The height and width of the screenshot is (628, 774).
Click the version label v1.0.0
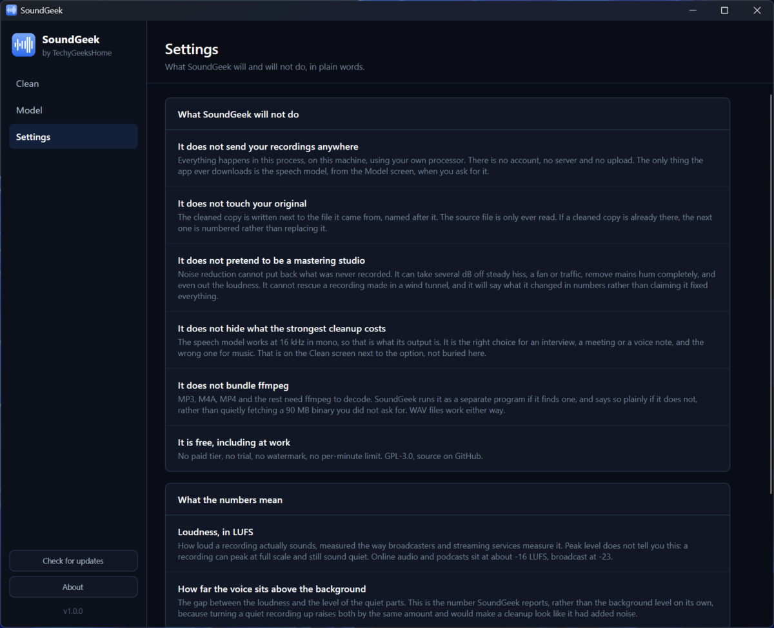coord(73,611)
